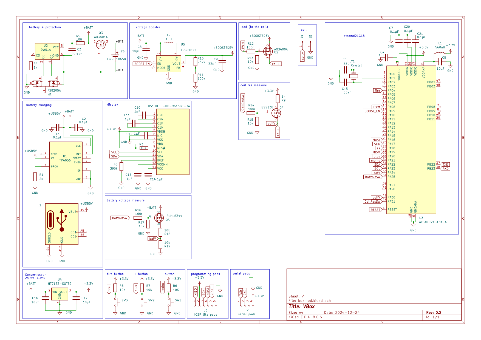This screenshot has width=481, height=340.
Task: Click the C7 0.1µF decoupling capacitor
Action: (x=399, y=41)
